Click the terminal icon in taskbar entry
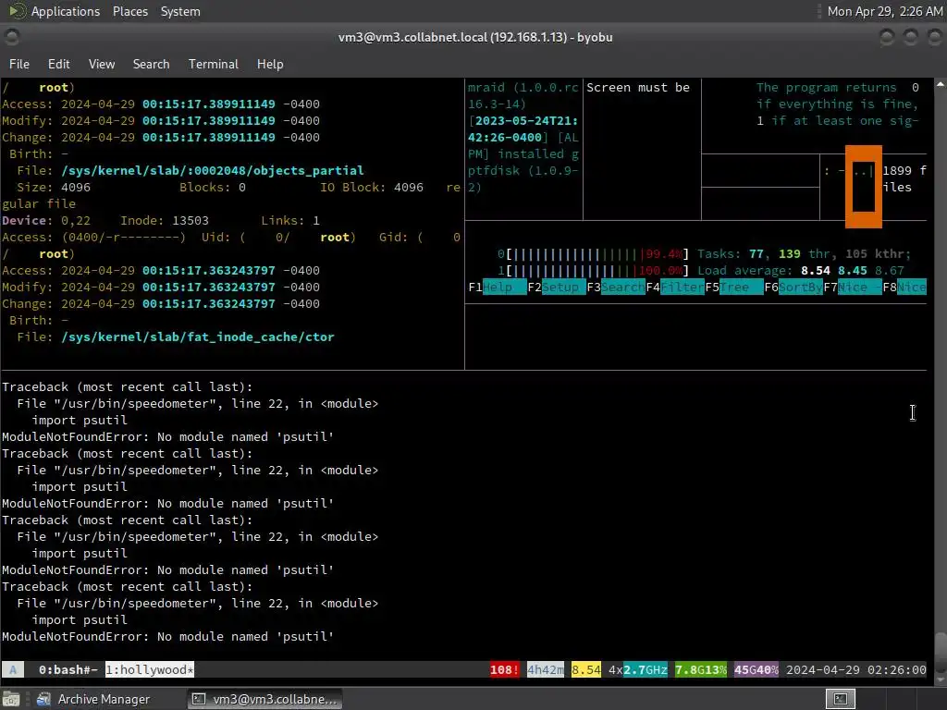 click(198, 699)
